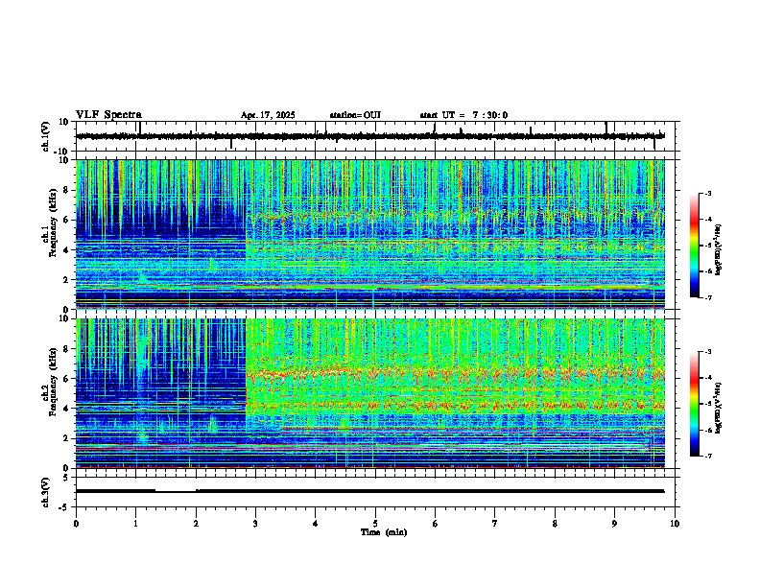The image size is (760, 587).
Task: Click the ch.1 spectrogram panel
Action: pyautogui.click(x=370, y=234)
